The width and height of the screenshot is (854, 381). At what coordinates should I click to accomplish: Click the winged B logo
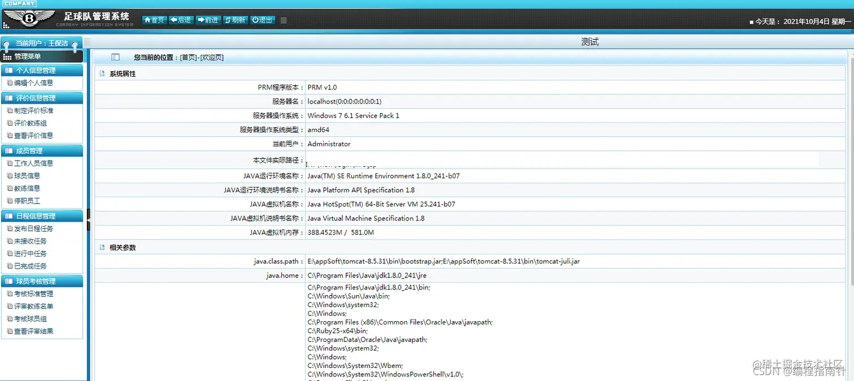pyautogui.click(x=29, y=18)
